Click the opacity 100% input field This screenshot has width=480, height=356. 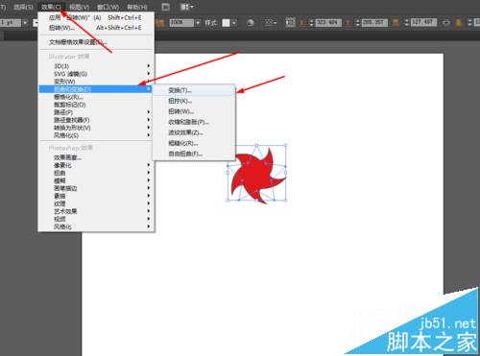click(x=181, y=23)
